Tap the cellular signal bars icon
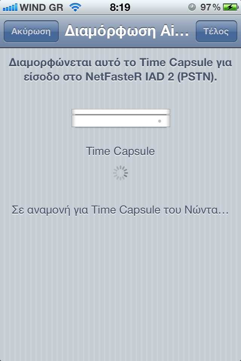The height and width of the screenshot is (361, 241). [10, 8]
